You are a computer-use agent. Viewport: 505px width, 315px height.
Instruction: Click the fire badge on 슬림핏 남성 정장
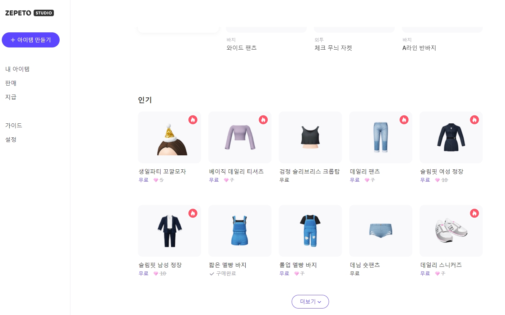coord(193,213)
